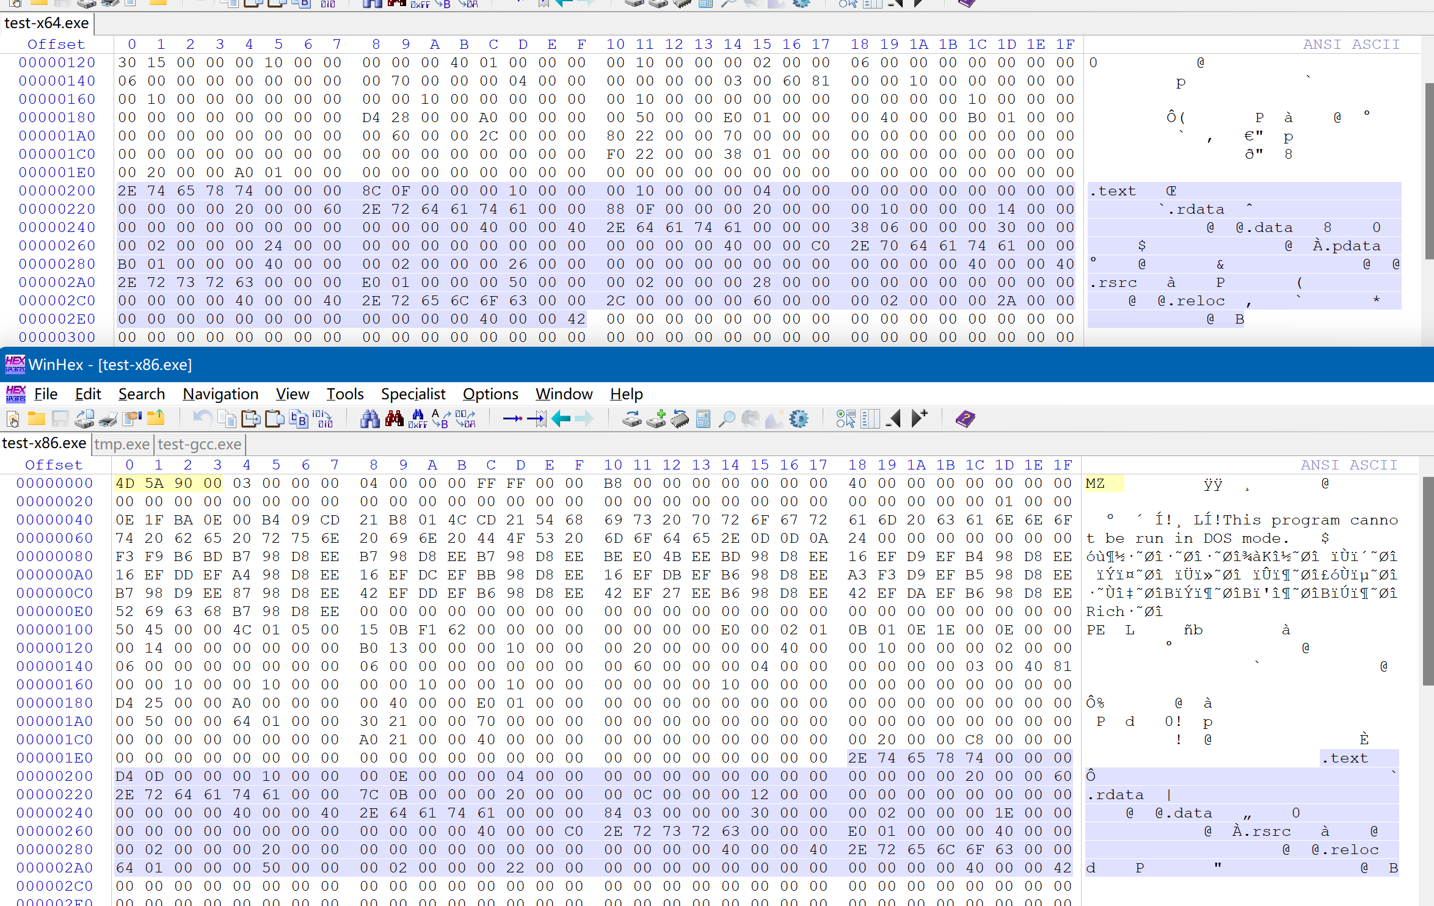Switch to the test-gcc.exe tab
This screenshot has height=906, width=1434.
pyautogui.click(x=200, y=444)
